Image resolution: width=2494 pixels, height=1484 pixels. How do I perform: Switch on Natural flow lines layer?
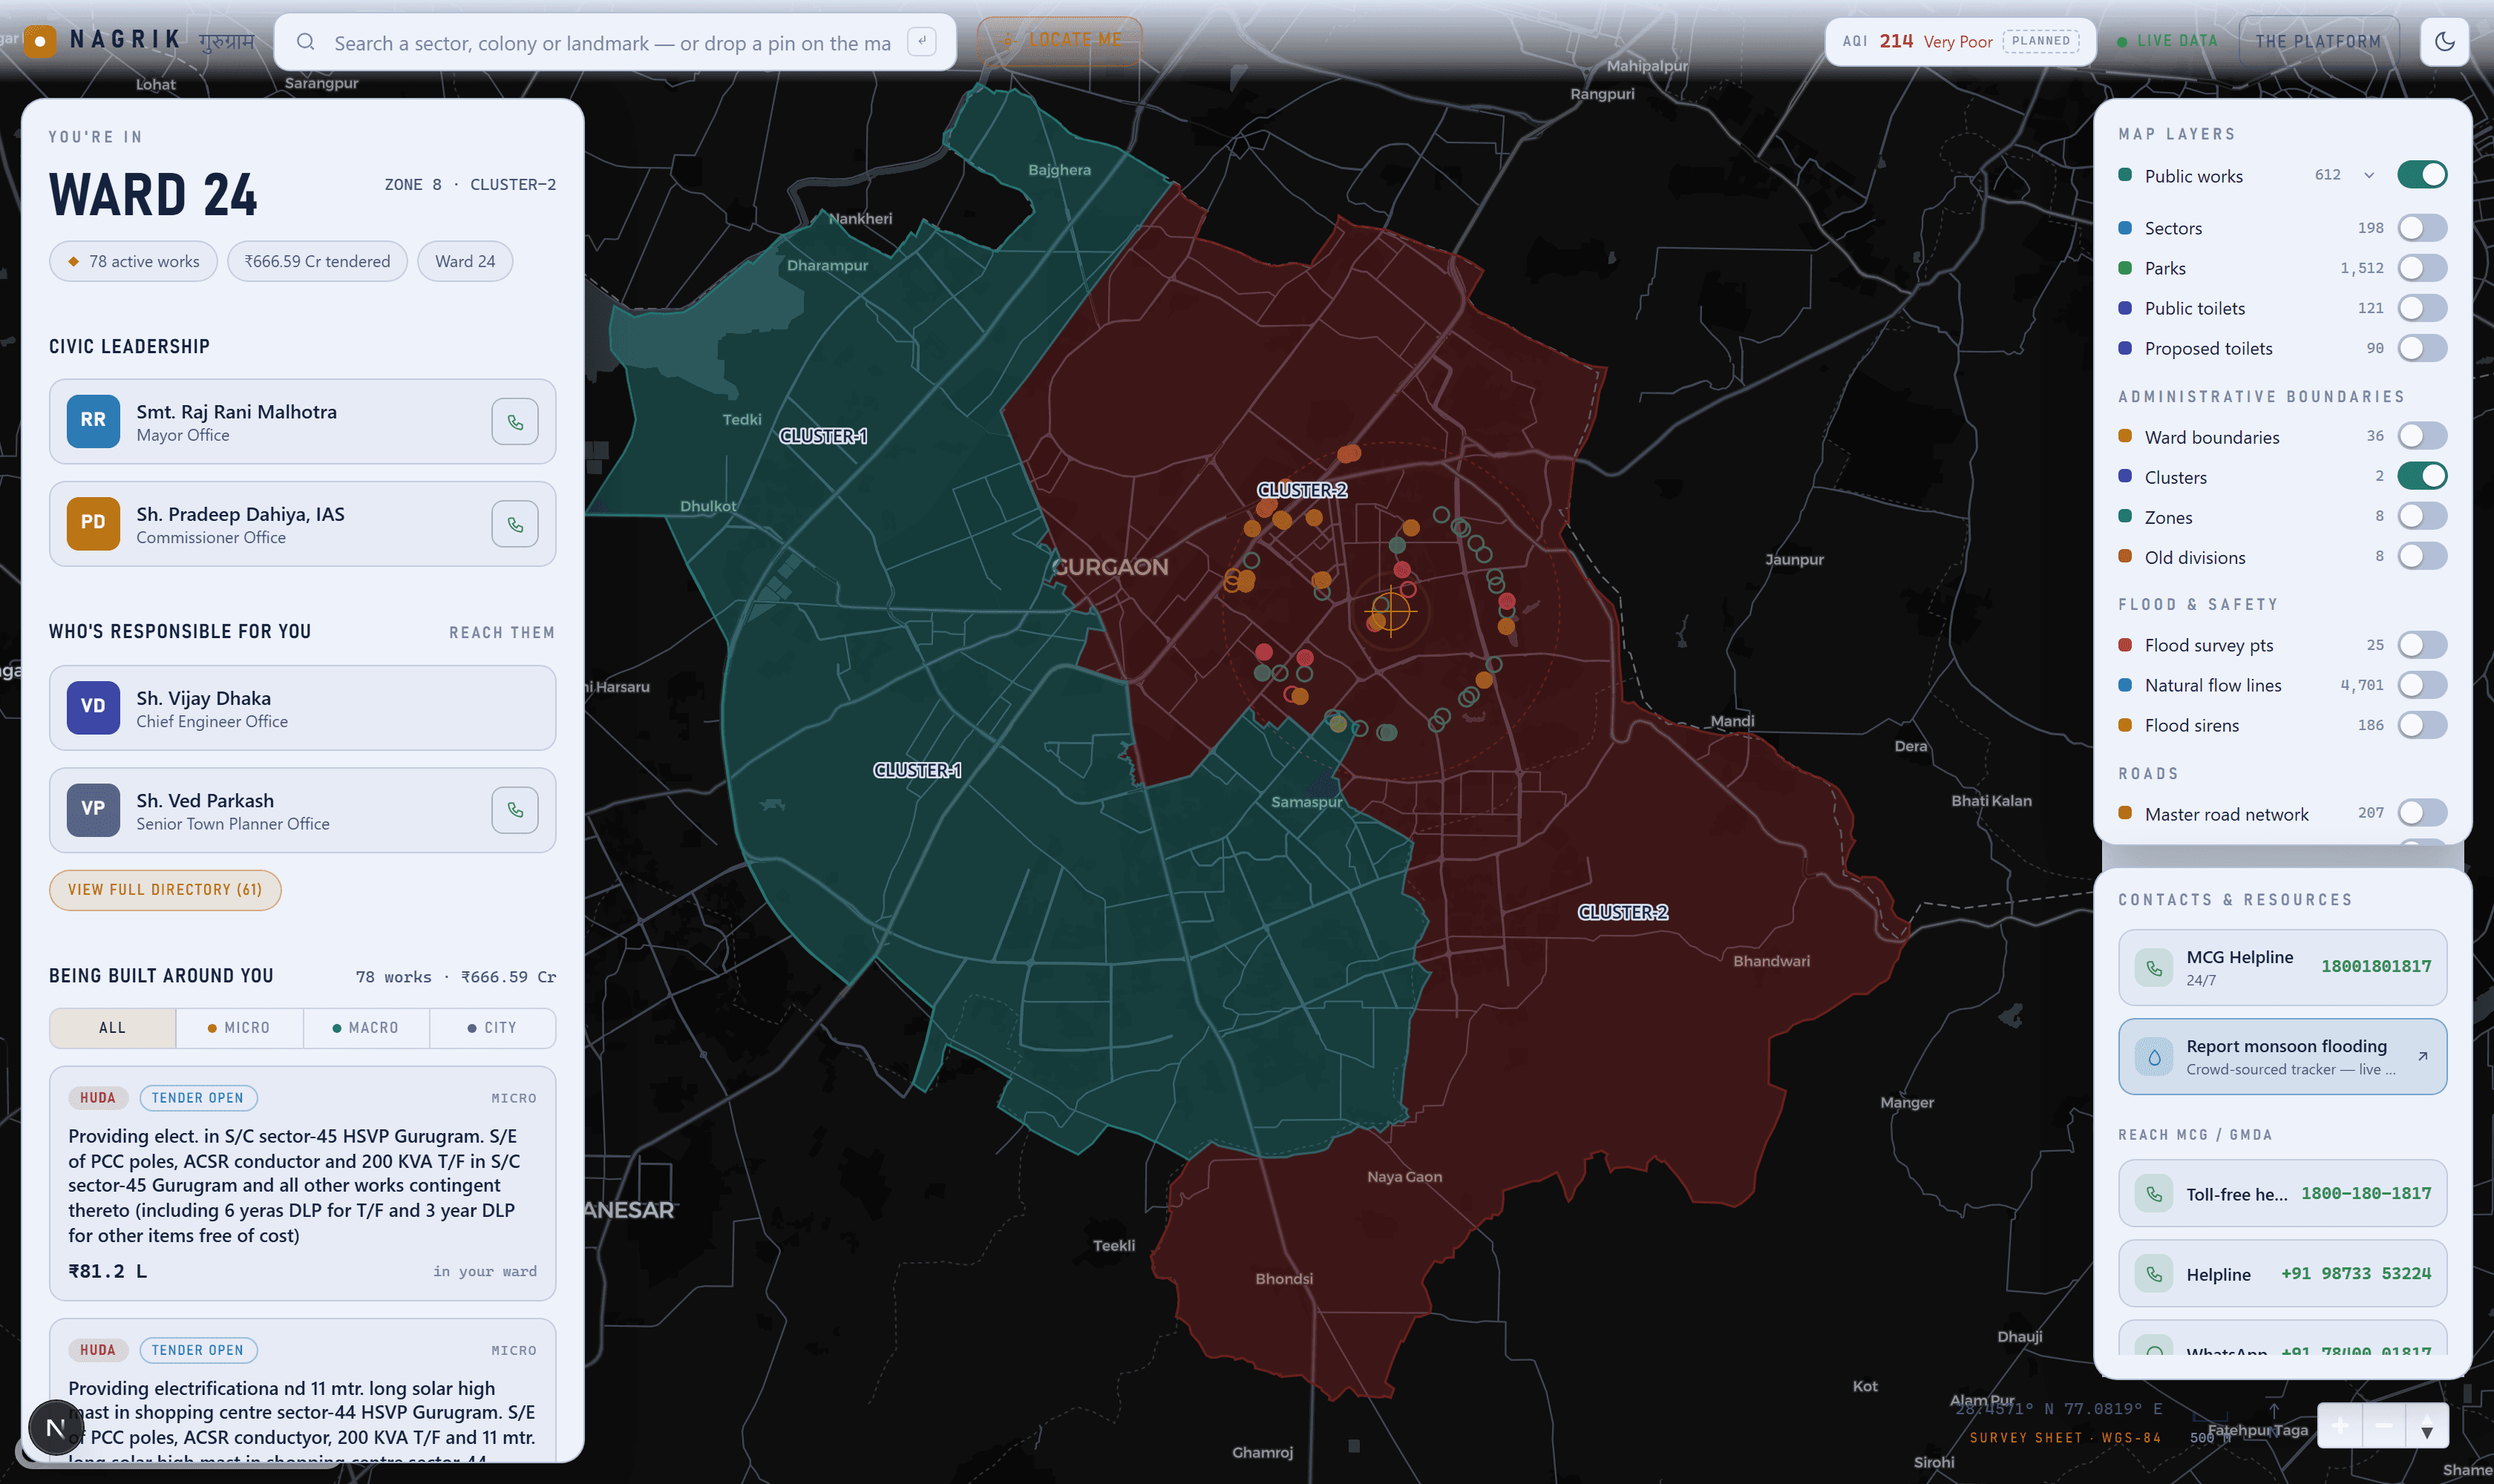(2422, 685)
